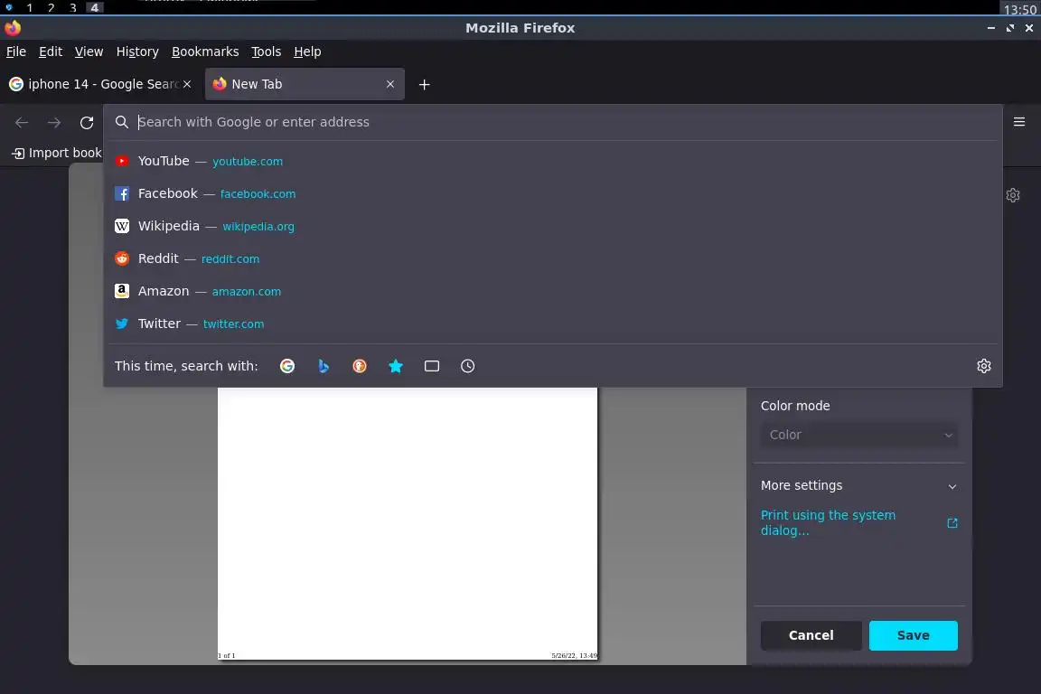Image resolution: width=1041 pixels, height=694 pixels.
Task: Open the Color mode dropdown
Action: [x=859, y=435]
